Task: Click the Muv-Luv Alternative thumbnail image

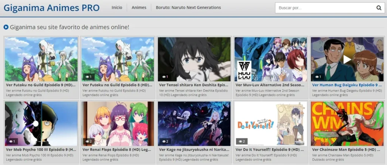Action: [x=271, y=59]
